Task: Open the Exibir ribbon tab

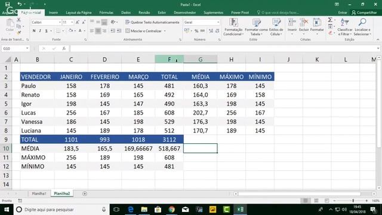Action: tap(162, 13)
